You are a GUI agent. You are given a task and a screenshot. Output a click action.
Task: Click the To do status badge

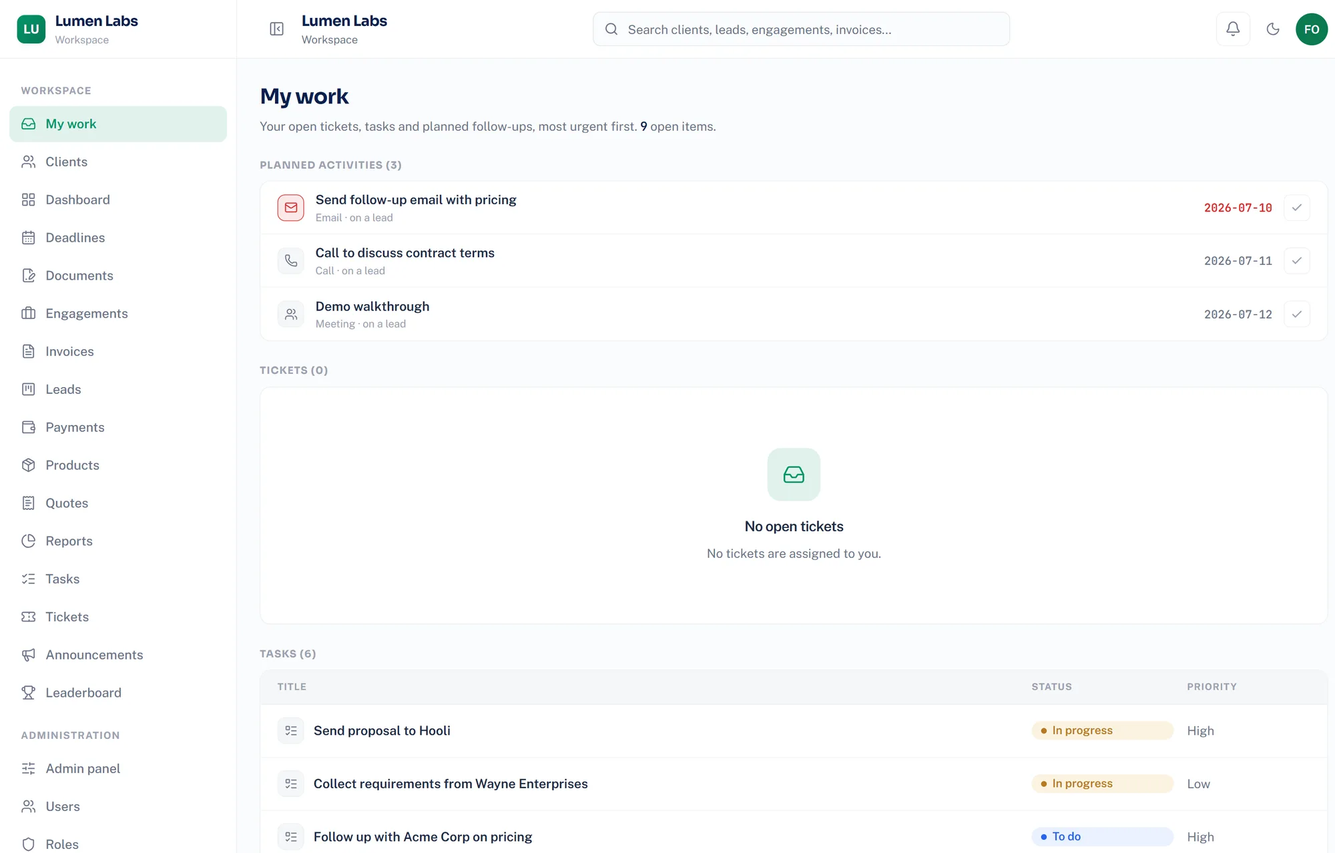tap(1102, 836)
